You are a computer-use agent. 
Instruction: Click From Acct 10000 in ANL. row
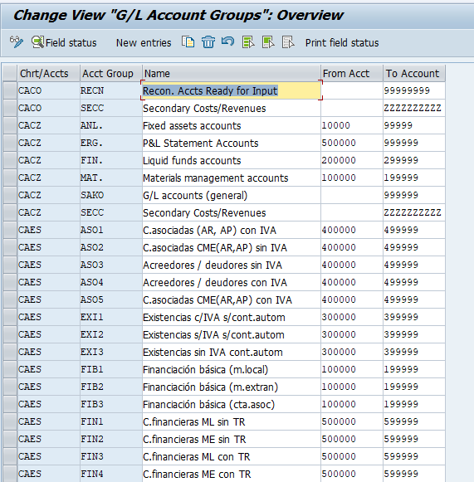pyautogui.click(x=352, y=125)
